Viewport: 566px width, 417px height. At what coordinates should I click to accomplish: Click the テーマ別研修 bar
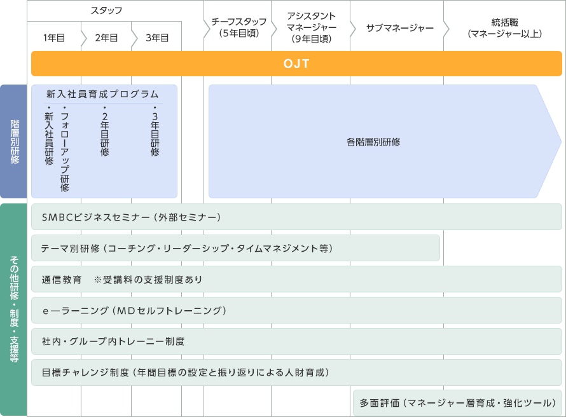(x=235, y=248)
